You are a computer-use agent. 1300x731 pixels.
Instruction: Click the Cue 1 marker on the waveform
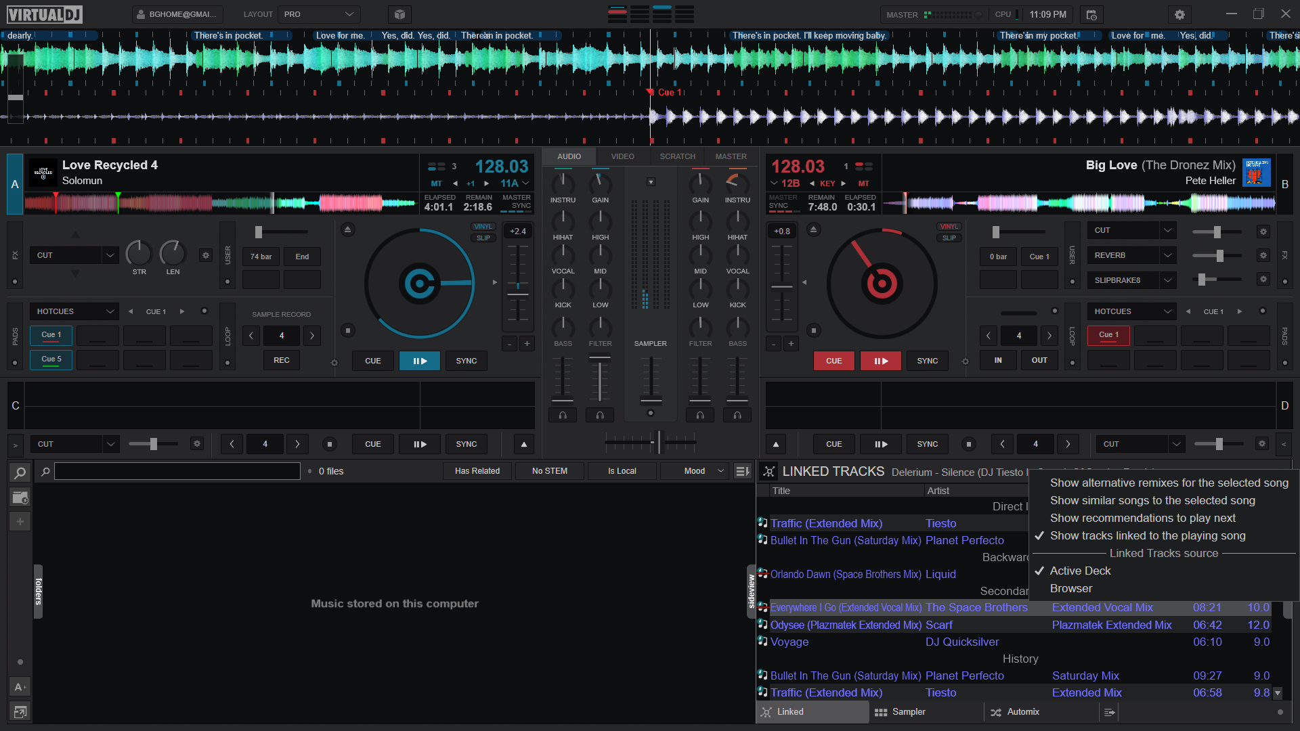tap(667, 92)
